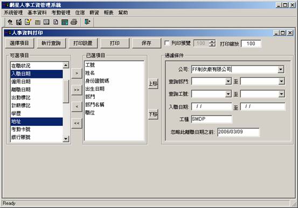298x208 pixels.
Task: Click the 工種 field containing SMDP
Action: pyautogui.click(x=212, y=119)
